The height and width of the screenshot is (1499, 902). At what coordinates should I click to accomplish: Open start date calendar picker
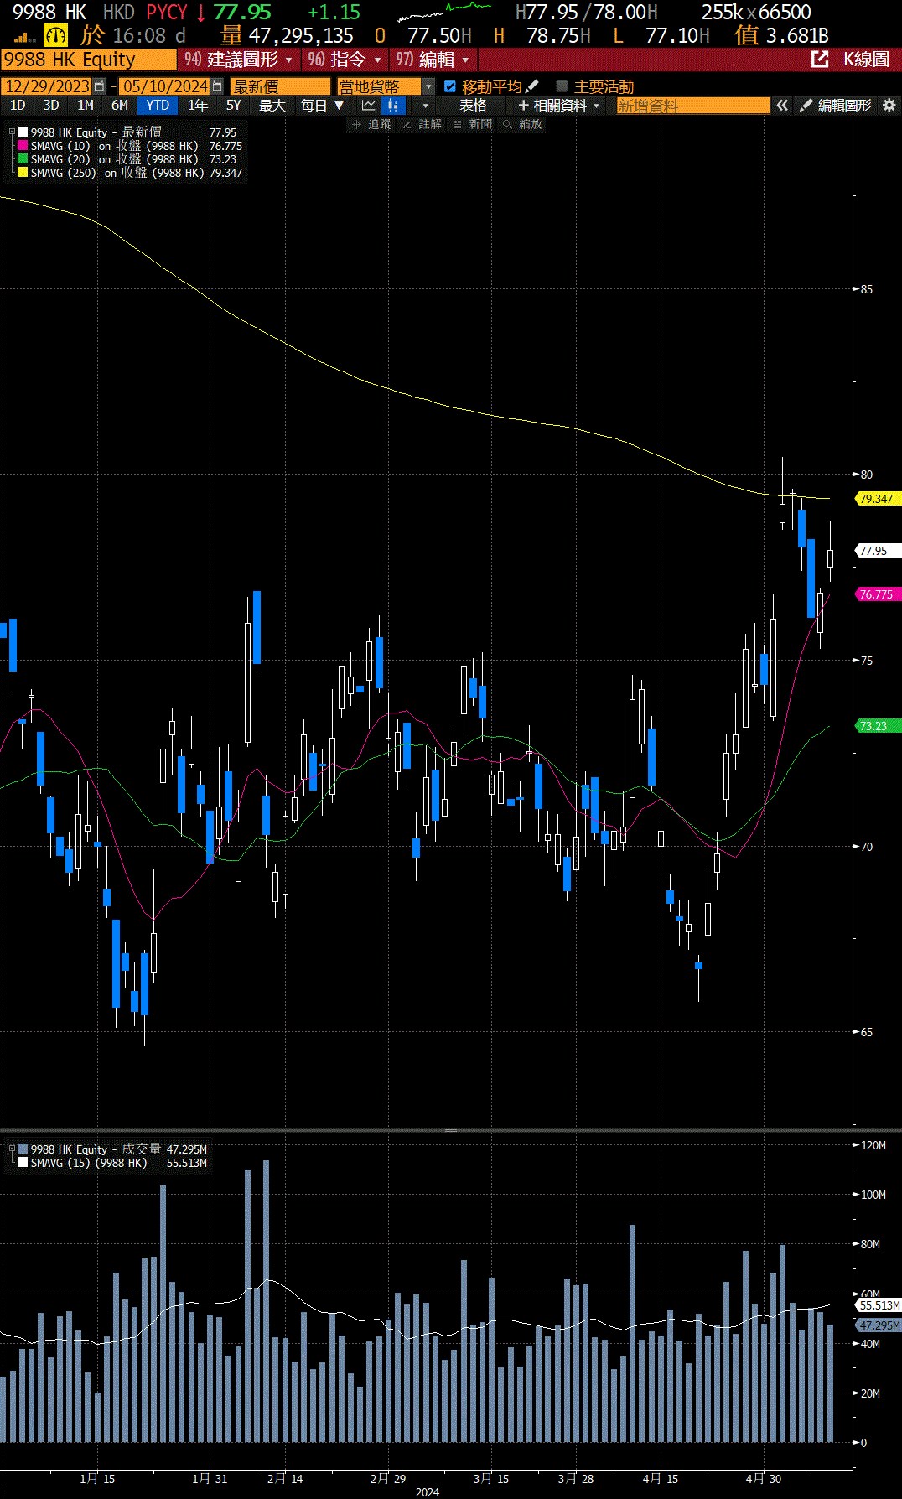[100, 86]
